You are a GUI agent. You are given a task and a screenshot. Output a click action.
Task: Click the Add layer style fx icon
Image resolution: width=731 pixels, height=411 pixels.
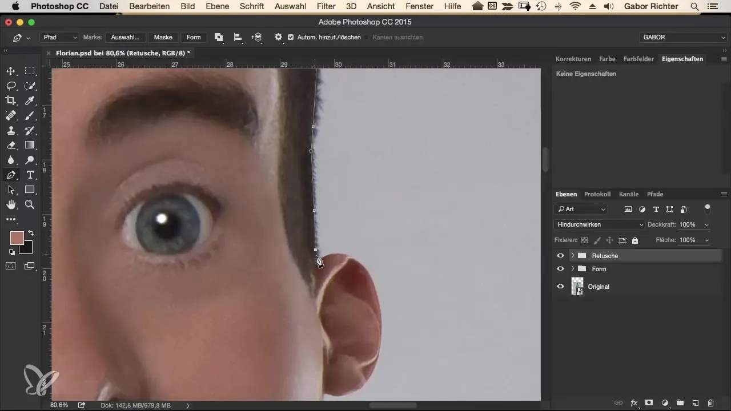point(633,402)
